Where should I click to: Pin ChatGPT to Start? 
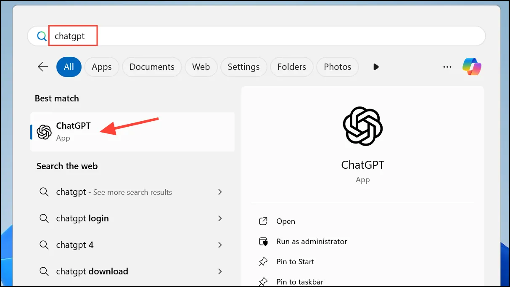tap(295, 262)
